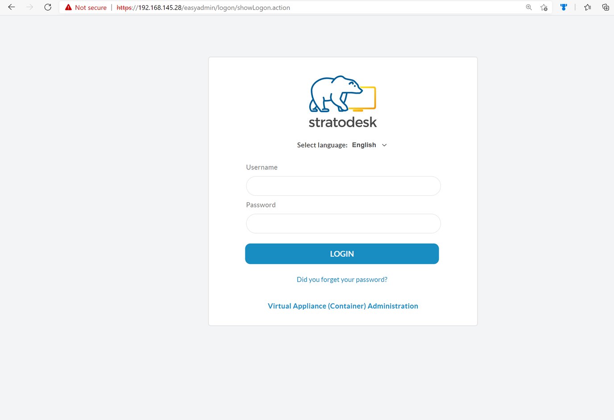Open Virtual Appliance (Container) Administration link
Image resolution: width=614 pixels, height=420 pixels.
click(343, 306)
